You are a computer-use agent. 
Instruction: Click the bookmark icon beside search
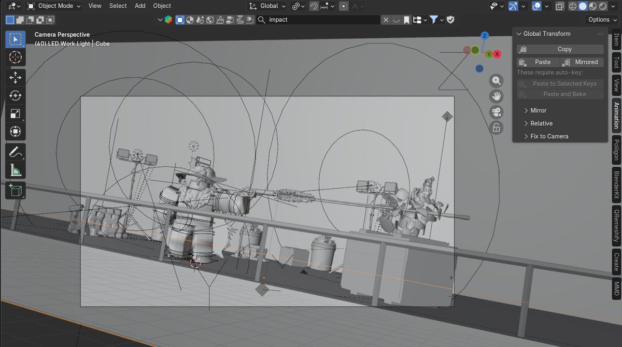(407, 20)
